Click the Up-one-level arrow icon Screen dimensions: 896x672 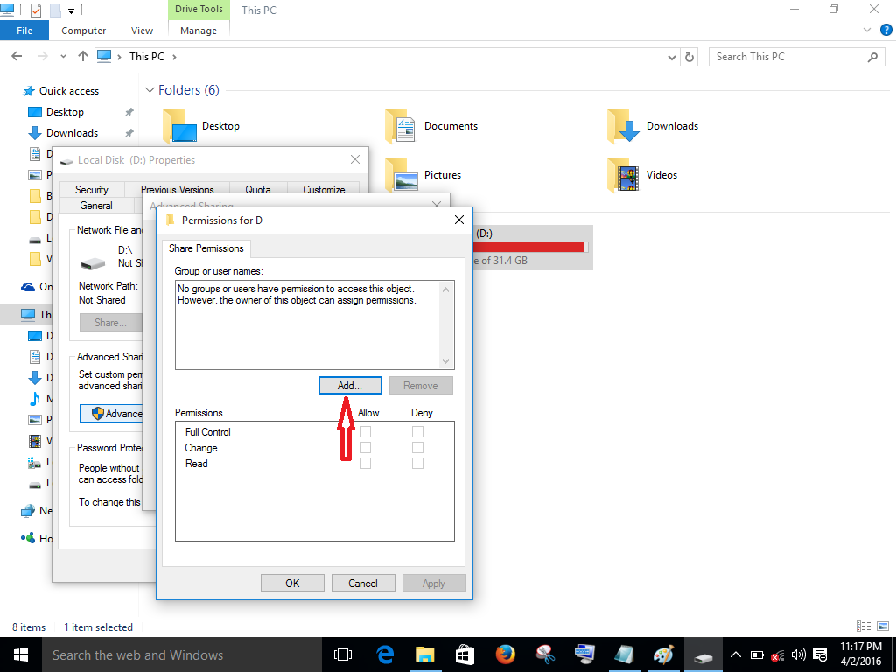82,56
